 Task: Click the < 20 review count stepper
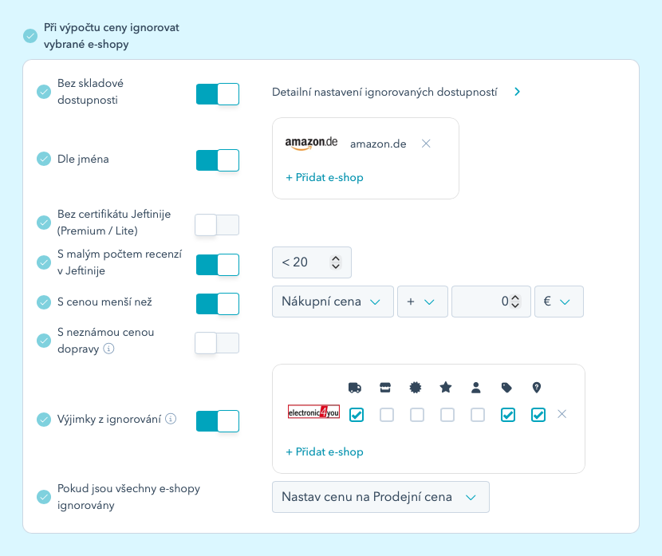tap(336, 262)
